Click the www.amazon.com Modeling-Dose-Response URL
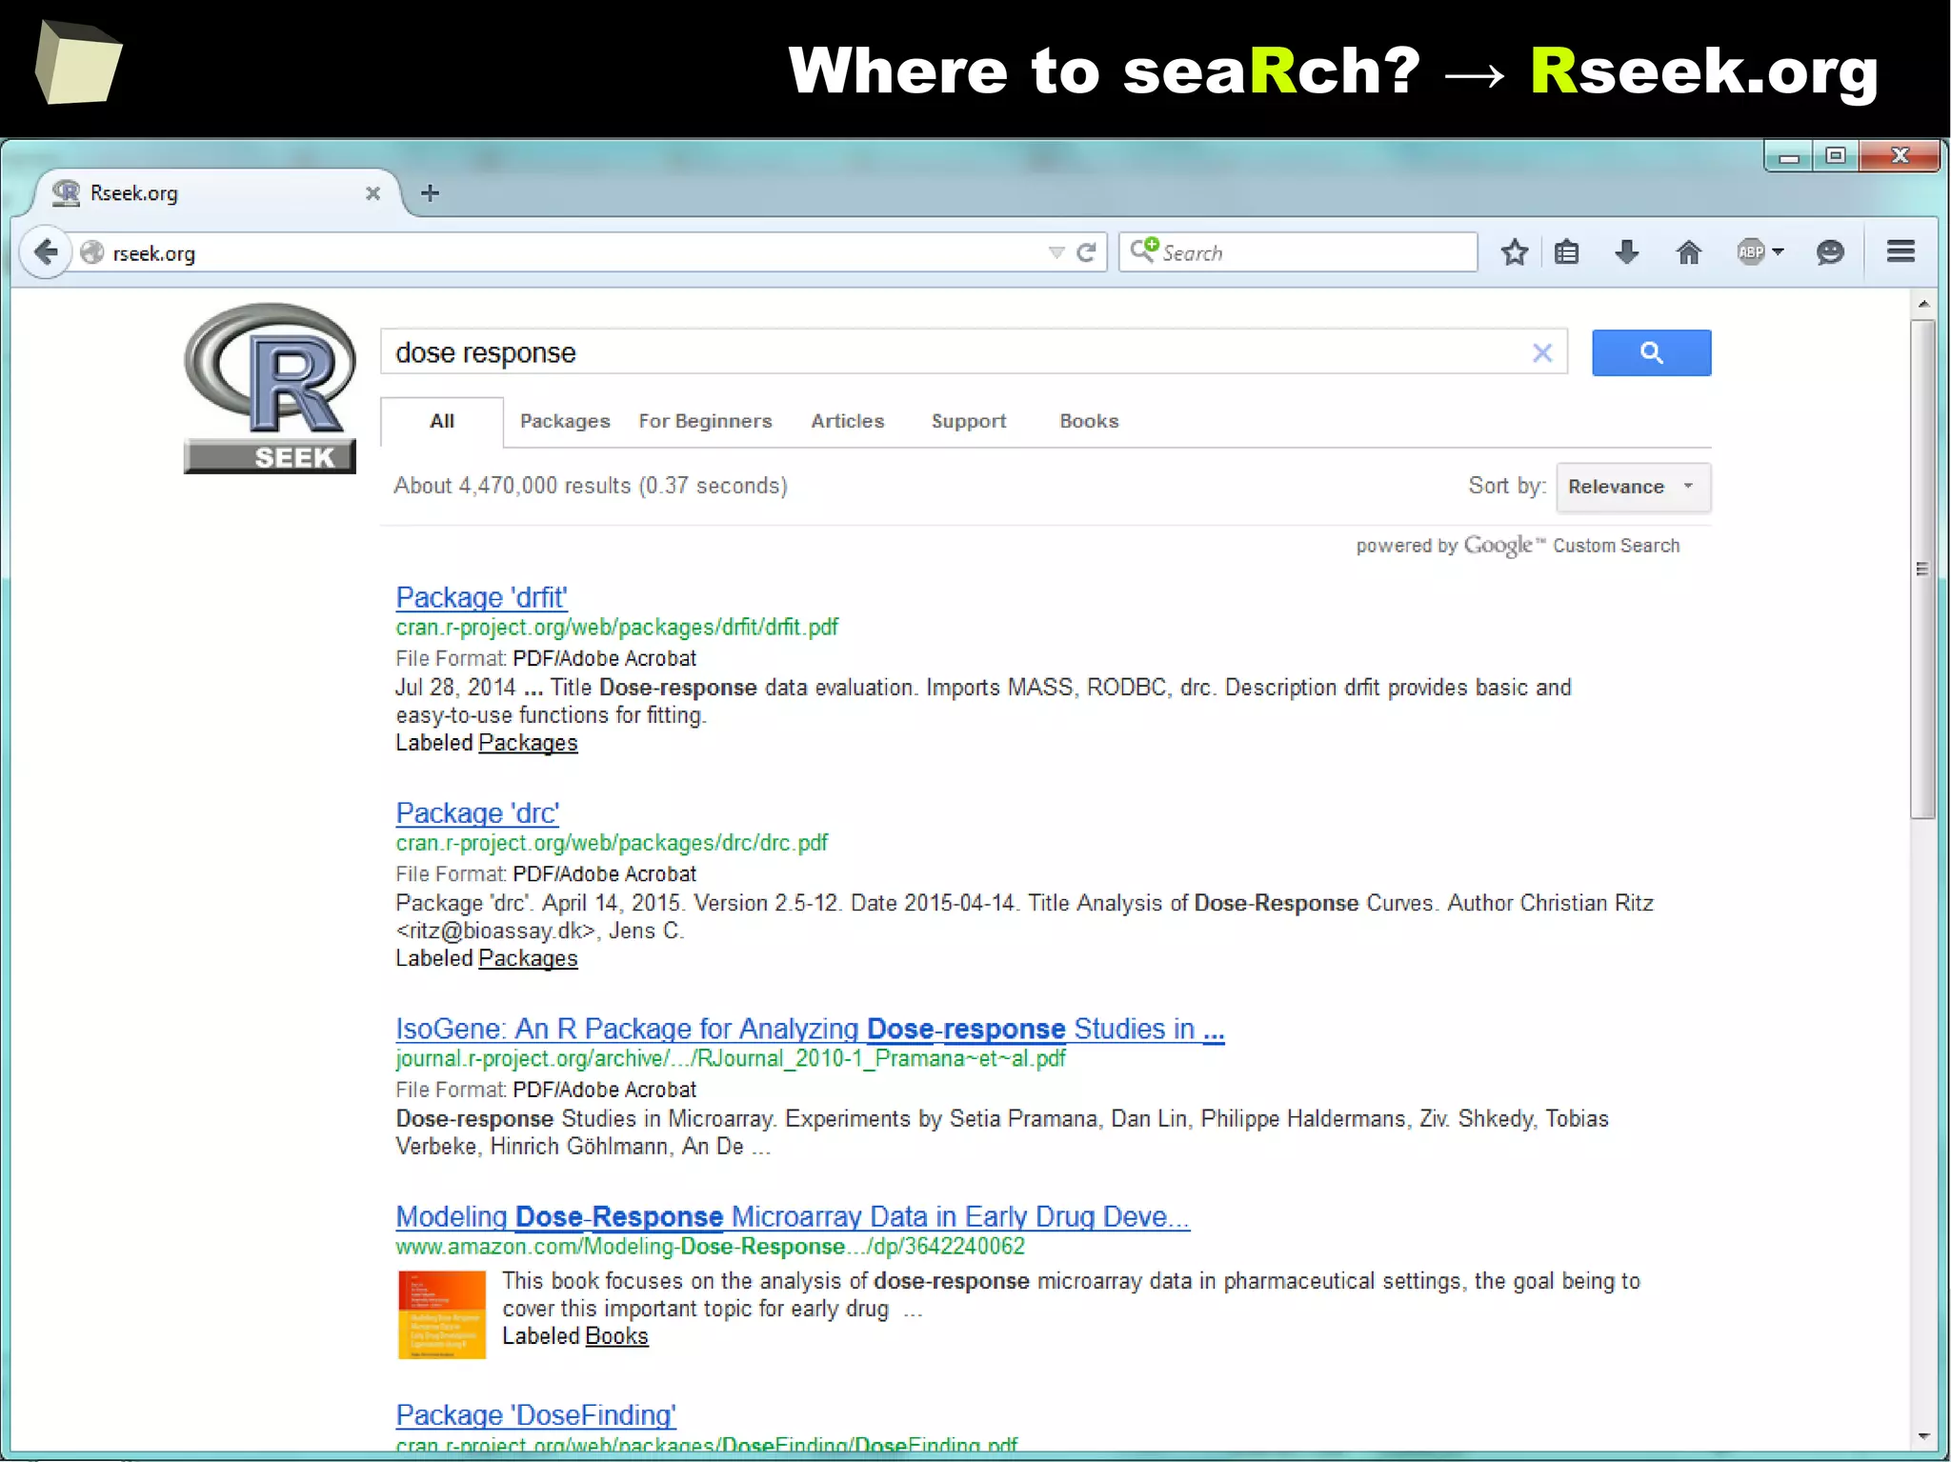Viewport: 1951px width, 1462px height. coord(710,1247)
